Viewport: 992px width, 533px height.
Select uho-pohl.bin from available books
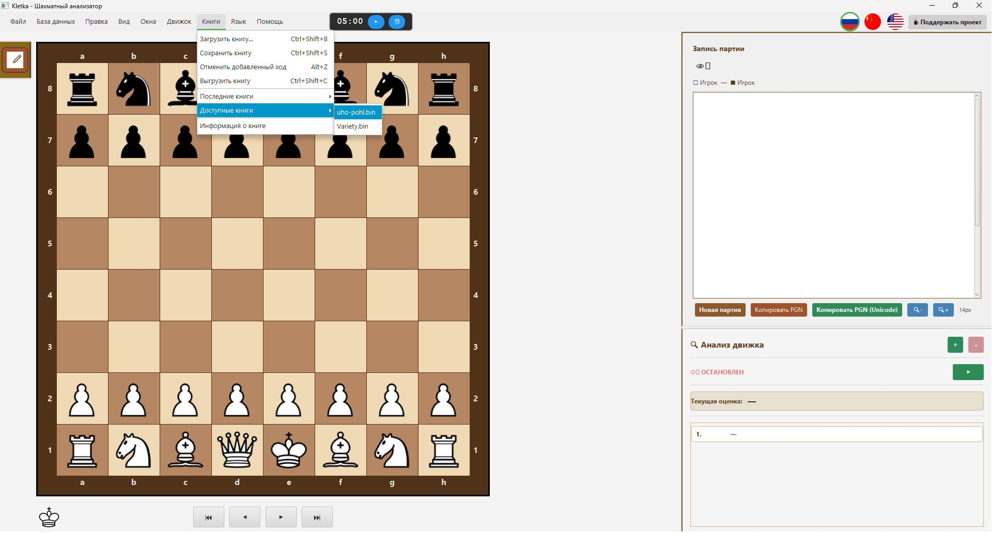click(x=358, y=112)
